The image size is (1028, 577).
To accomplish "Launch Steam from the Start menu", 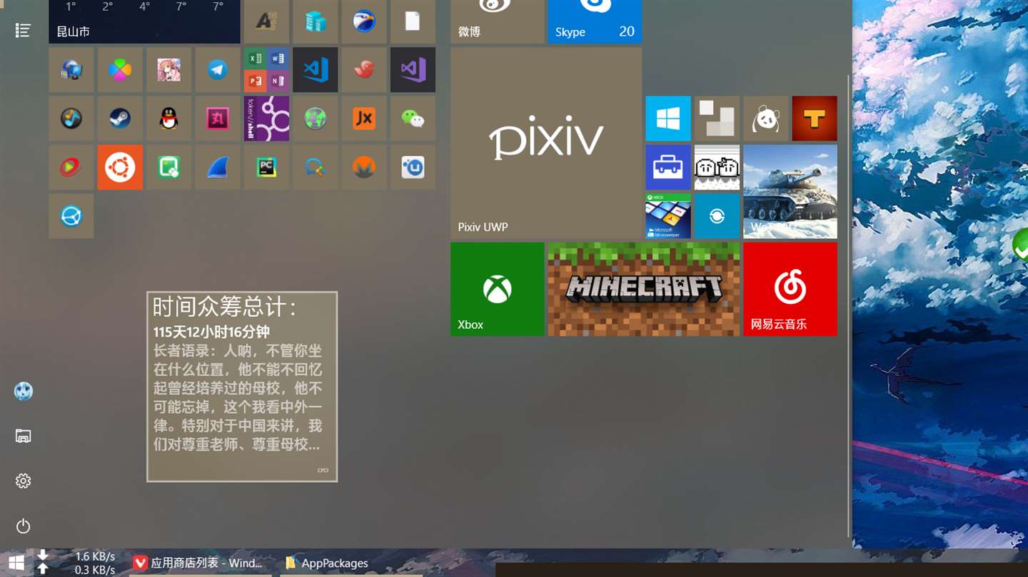I will click(120, 118).
